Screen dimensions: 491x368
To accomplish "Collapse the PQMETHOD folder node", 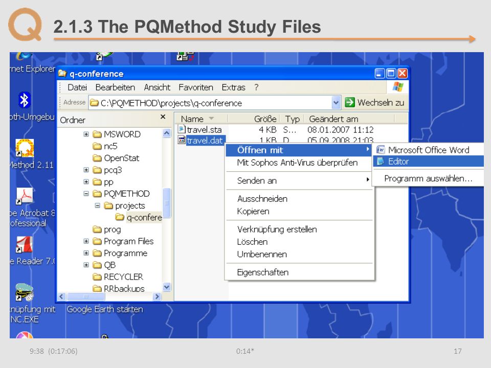I will tap(86, 194).
